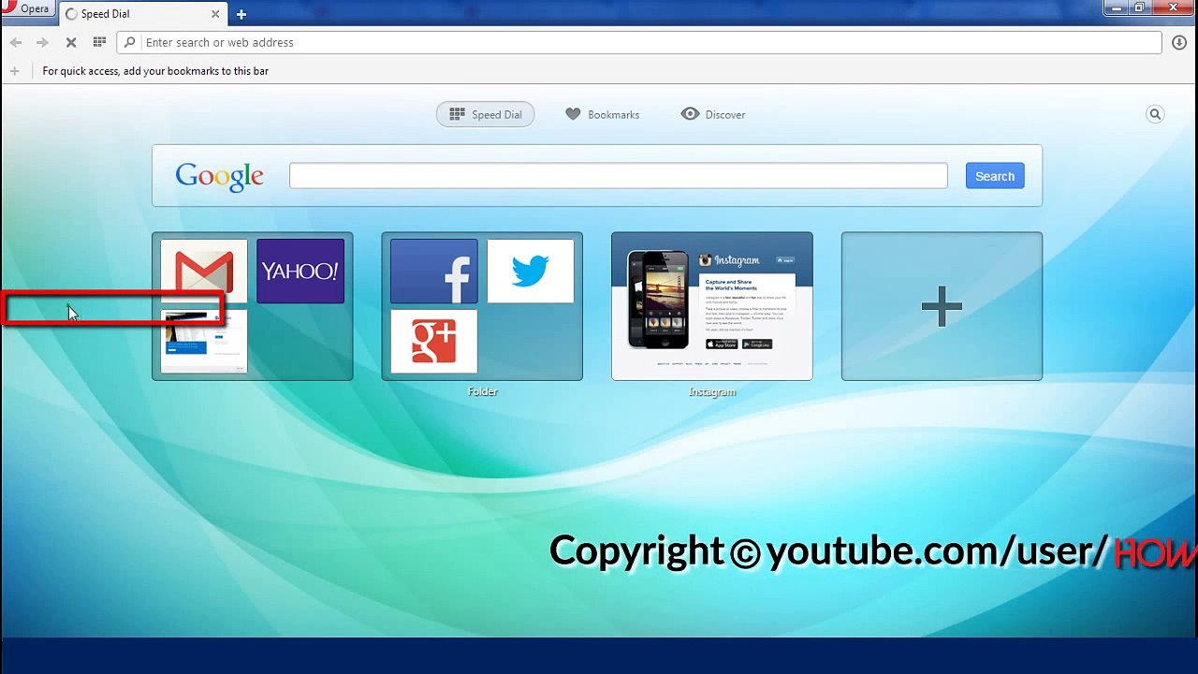This screenshot has height=674, width=1198.
Task: Open a new tab with plus icon
Action: pos(241,14)
